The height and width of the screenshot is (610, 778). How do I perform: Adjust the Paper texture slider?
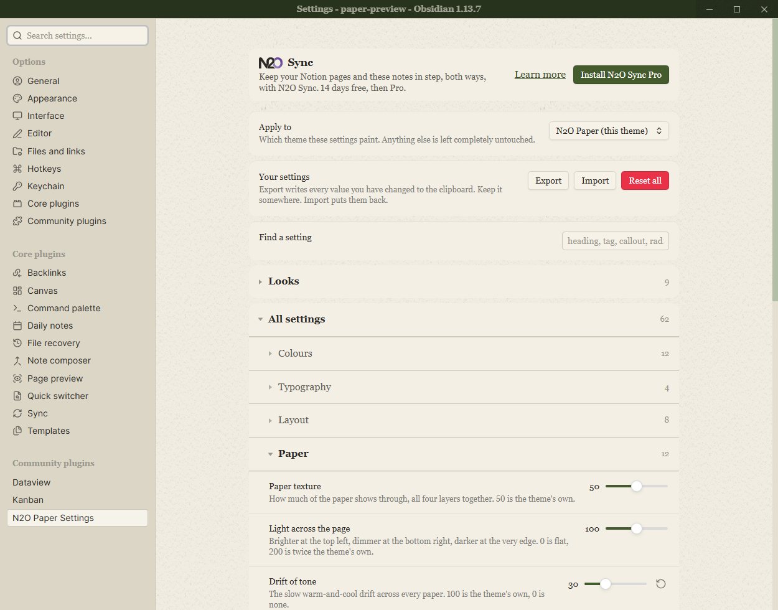pos(636,486)
